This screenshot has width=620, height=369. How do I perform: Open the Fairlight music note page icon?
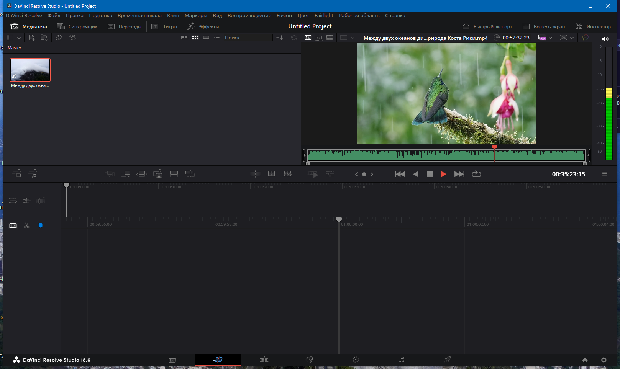click(402, 360)
